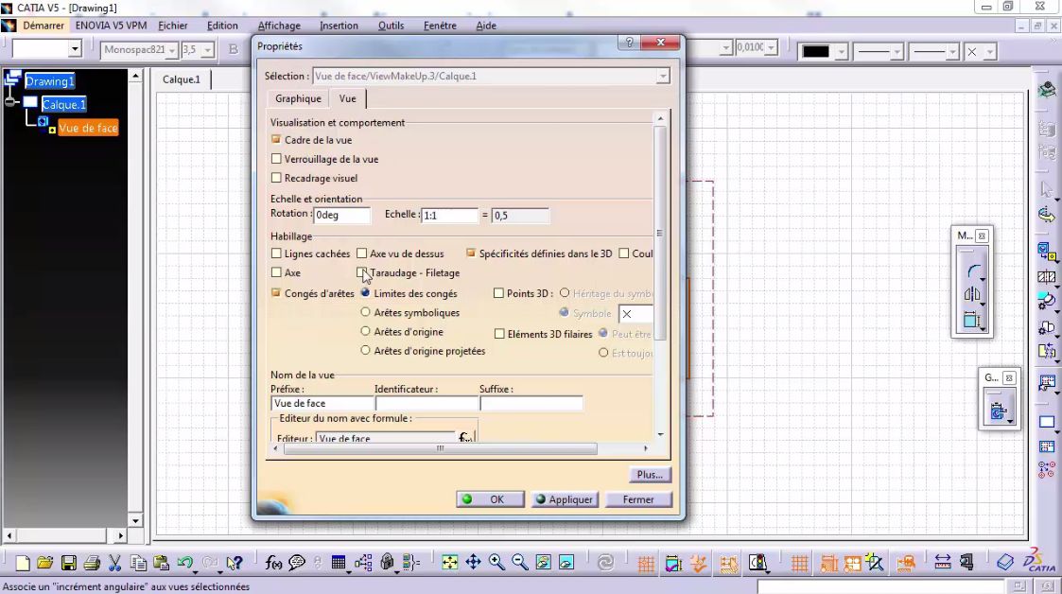Image resolution: width=1062 pixels, height=594 pixels.
Task: Select the Arêtes symboliques radio button
Action: (x=365, y=313)
